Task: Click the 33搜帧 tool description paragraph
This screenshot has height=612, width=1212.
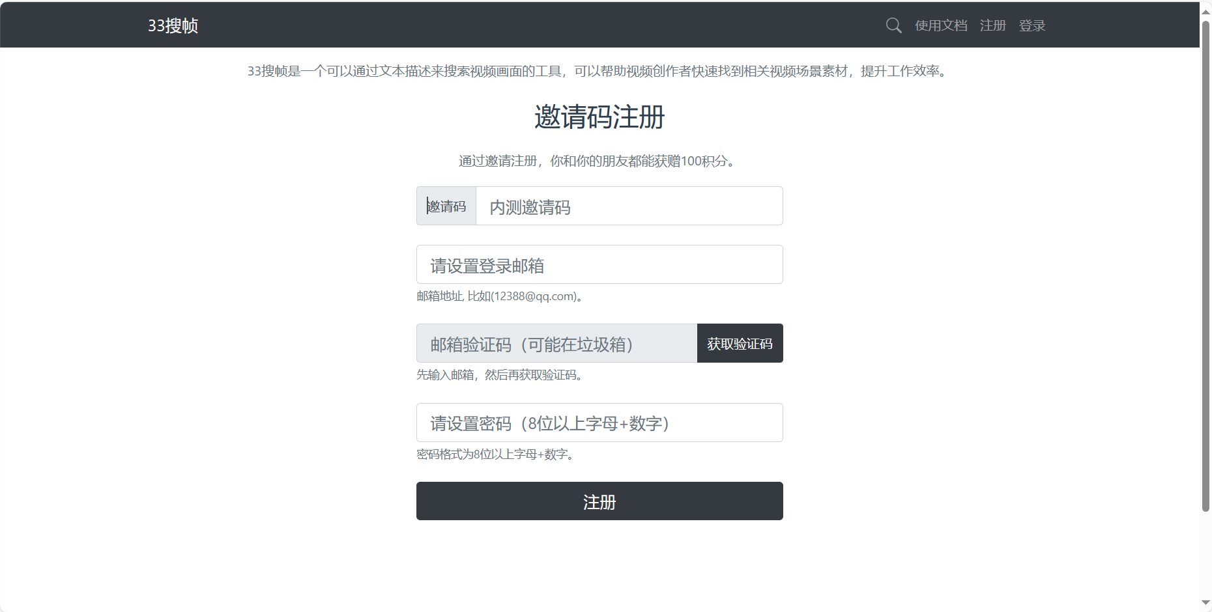Action: point(599,71)
